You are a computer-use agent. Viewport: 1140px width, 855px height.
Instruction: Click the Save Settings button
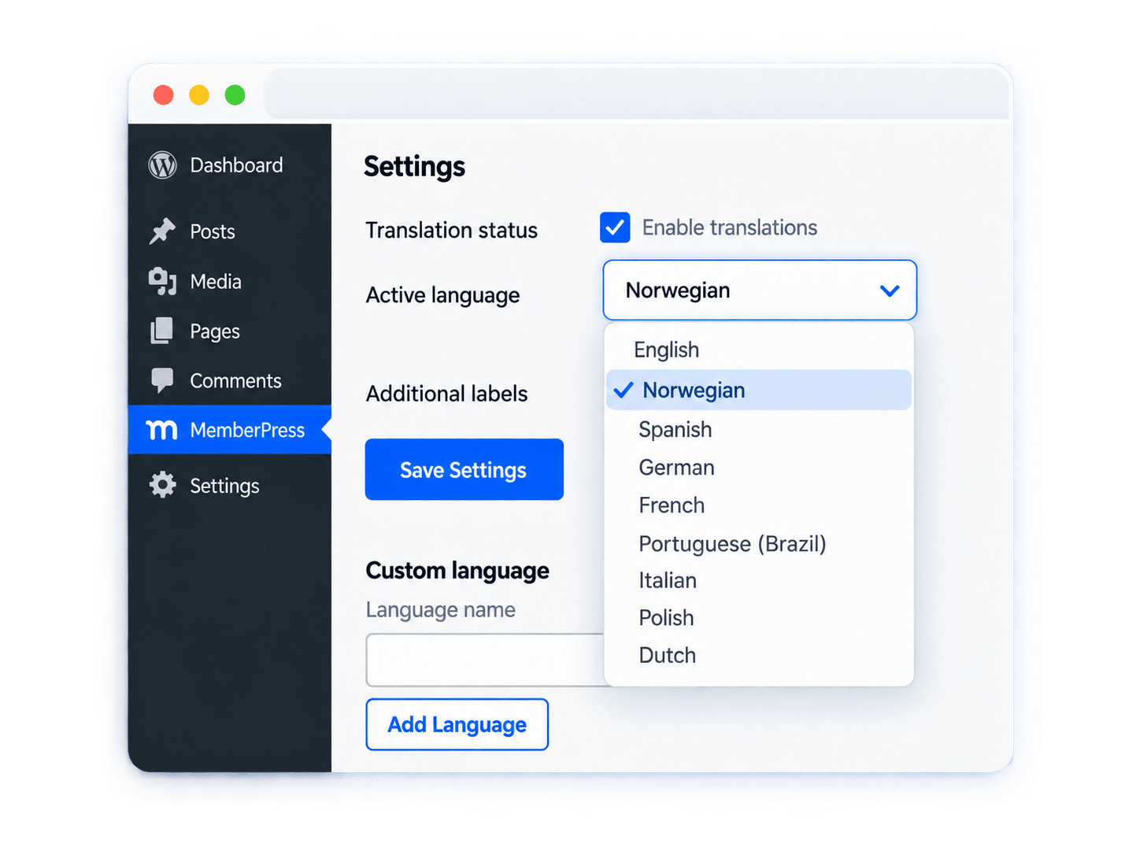click(x=465, y=469)
